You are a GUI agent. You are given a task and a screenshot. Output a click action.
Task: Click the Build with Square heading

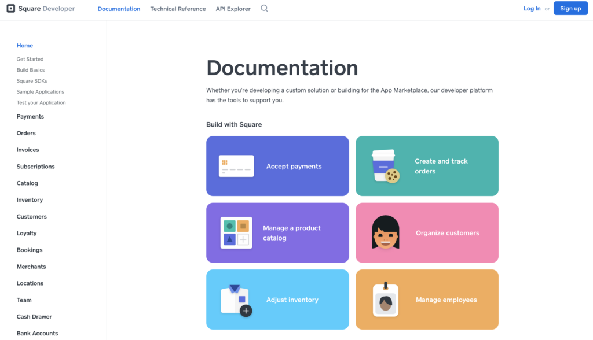(x=234, y=124)
